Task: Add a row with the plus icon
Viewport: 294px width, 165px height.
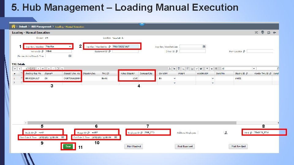Action: tap(49, 69)
